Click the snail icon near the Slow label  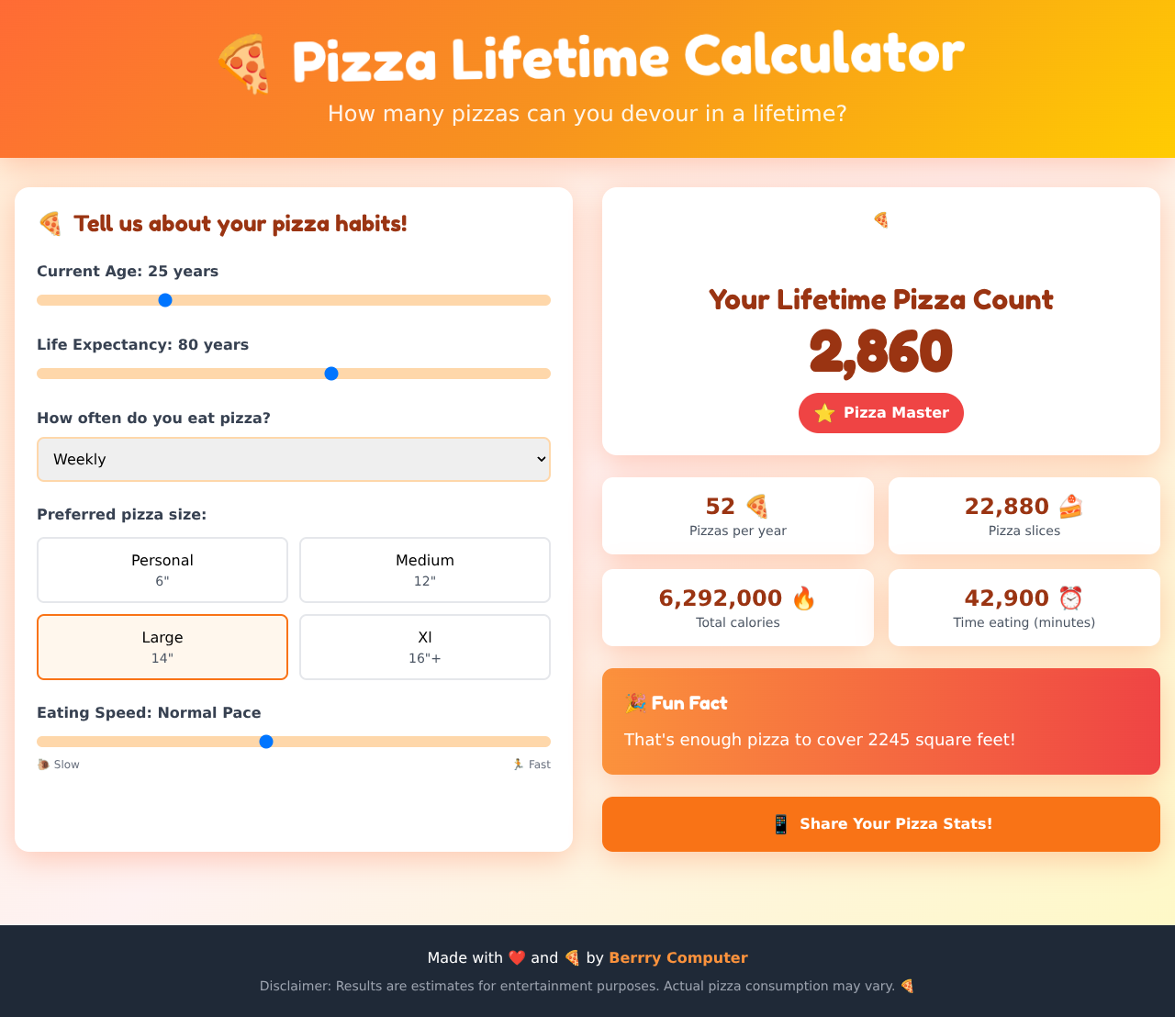click(42, 764)
